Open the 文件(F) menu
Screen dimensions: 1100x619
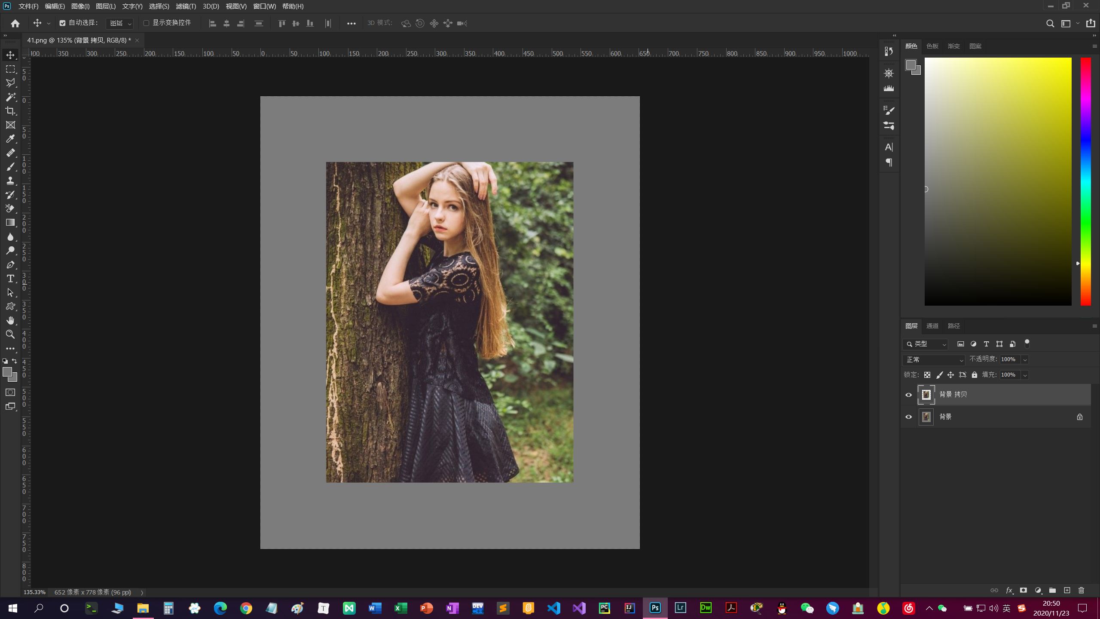28,6
